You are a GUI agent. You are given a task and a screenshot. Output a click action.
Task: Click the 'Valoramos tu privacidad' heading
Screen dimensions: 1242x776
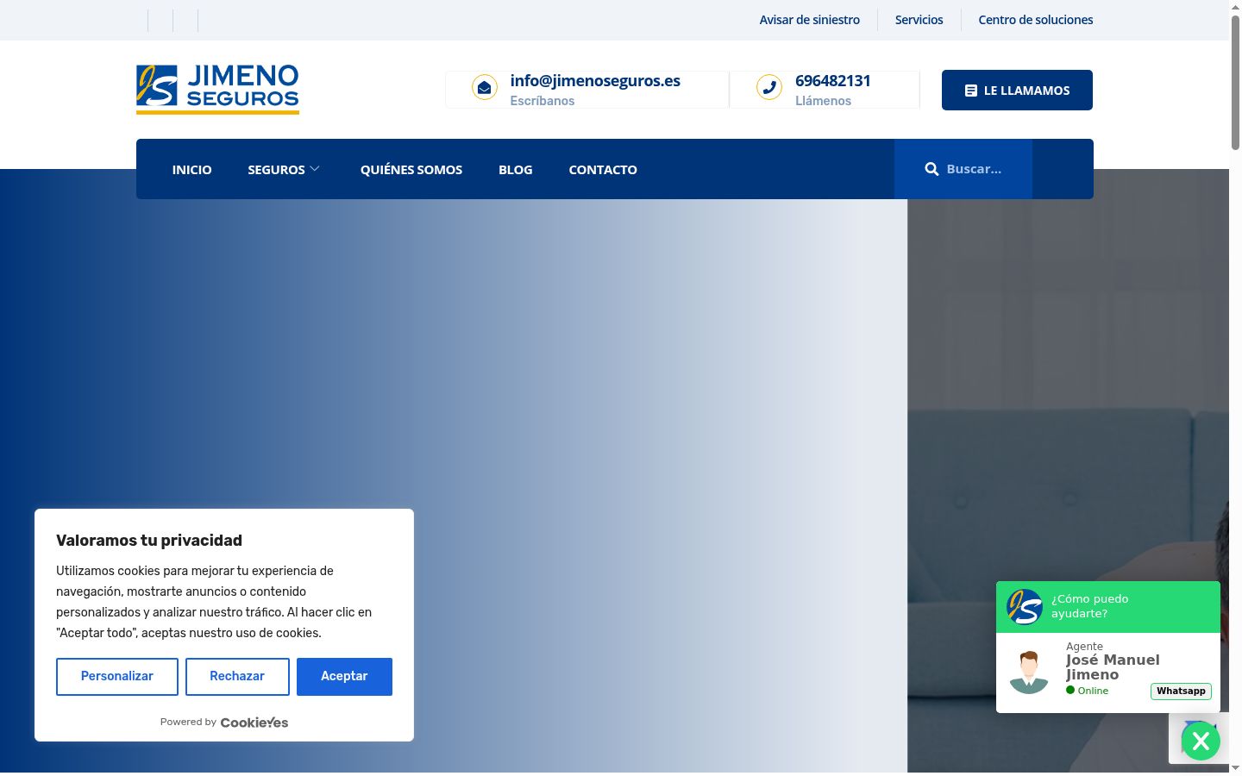(x=149, y=541)
